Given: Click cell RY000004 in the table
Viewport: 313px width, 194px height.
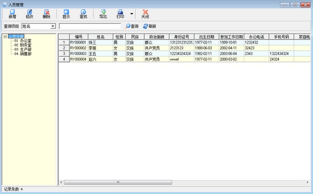Looking at the screenshot, I should point(79,59).
